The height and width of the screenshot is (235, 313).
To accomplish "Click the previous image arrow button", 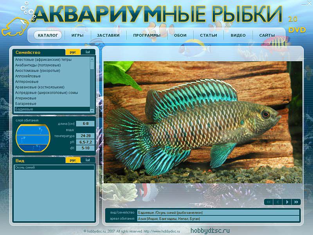I will (x=278, y=202).
